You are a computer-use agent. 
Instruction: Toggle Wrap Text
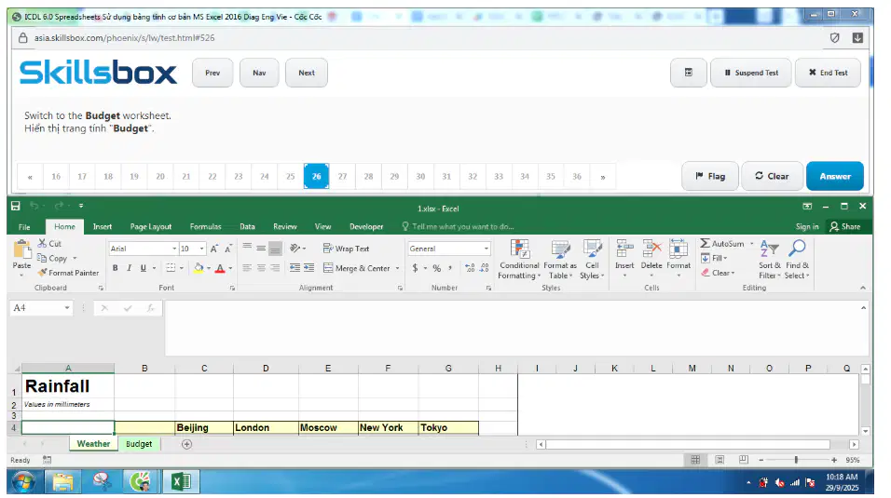tap(346, 249)
